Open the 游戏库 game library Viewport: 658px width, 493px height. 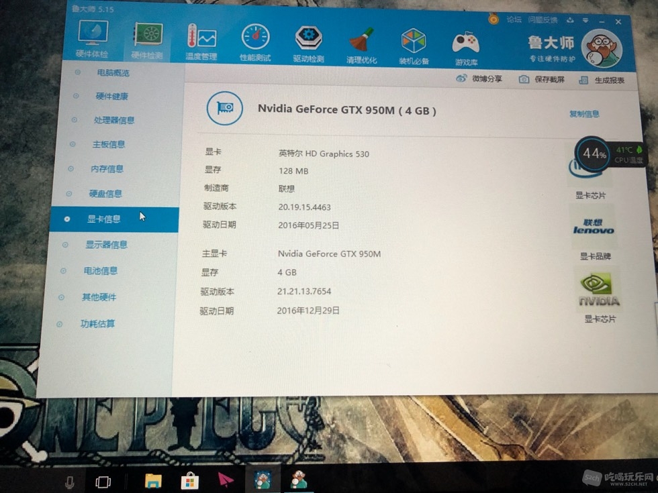tap(466, 48)
